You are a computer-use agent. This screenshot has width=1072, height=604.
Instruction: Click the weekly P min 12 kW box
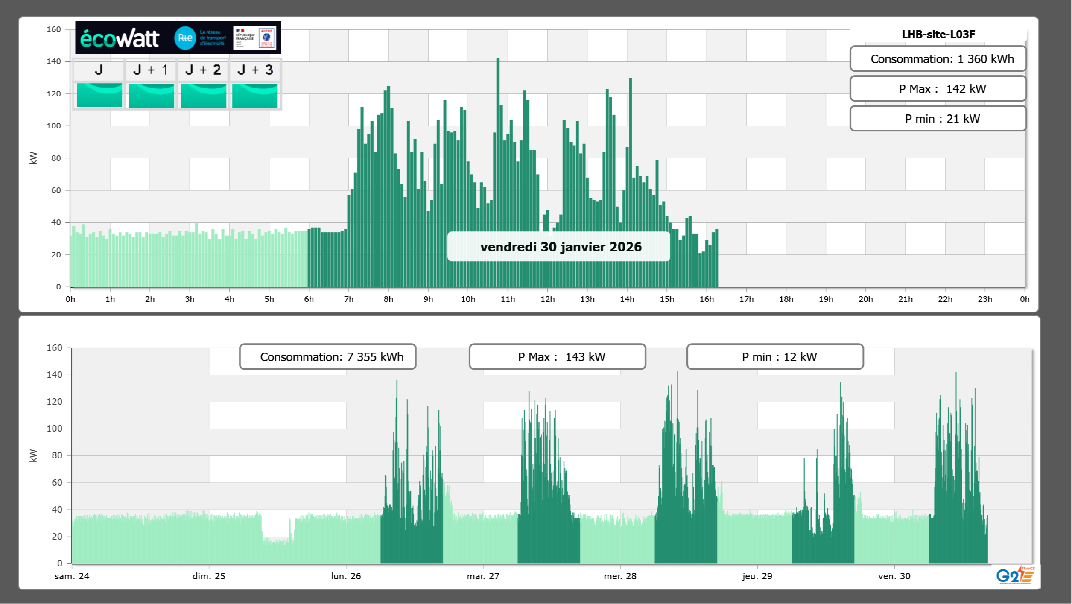click(775, 357)
